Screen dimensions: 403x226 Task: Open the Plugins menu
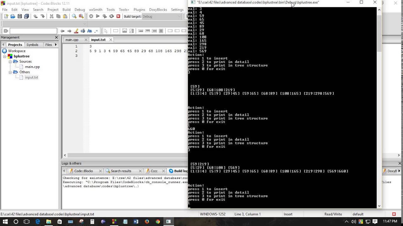(x=139, y=10)
